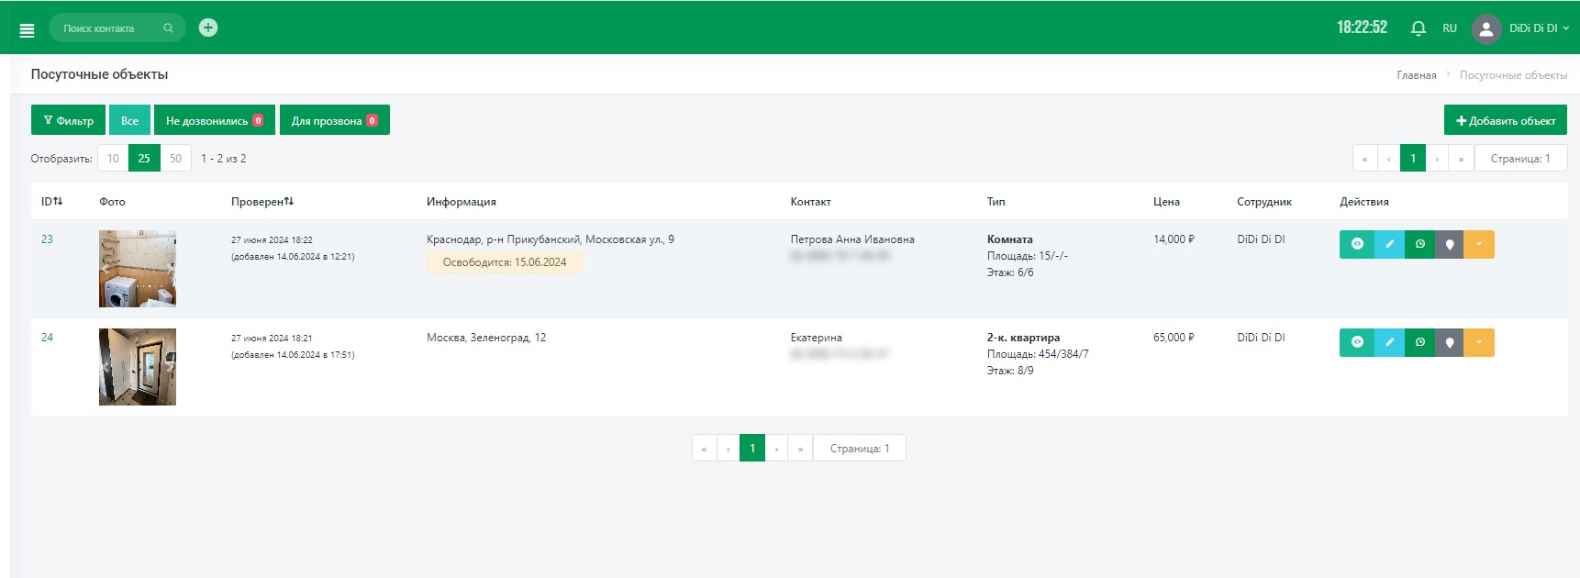Open WhatsApp for object 24
The image size is (1580, 578).
click(1419, 342)
